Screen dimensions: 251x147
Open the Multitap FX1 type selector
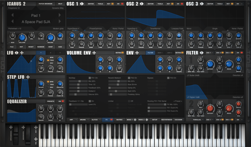point(72,78)
